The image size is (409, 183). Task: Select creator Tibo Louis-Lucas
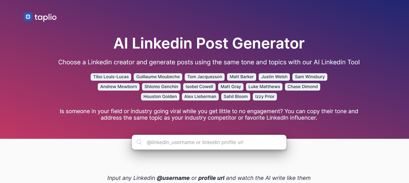pyautogui.click(x=111, y=77)
